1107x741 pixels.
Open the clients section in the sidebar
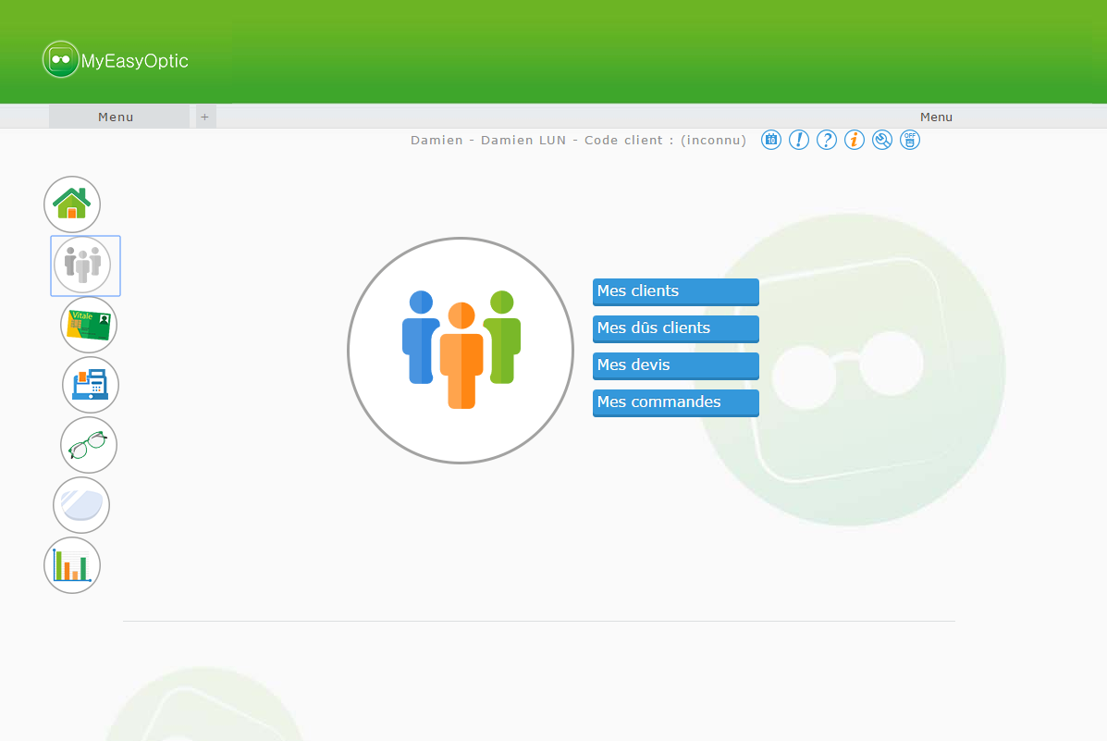click(x=83, y=265)
